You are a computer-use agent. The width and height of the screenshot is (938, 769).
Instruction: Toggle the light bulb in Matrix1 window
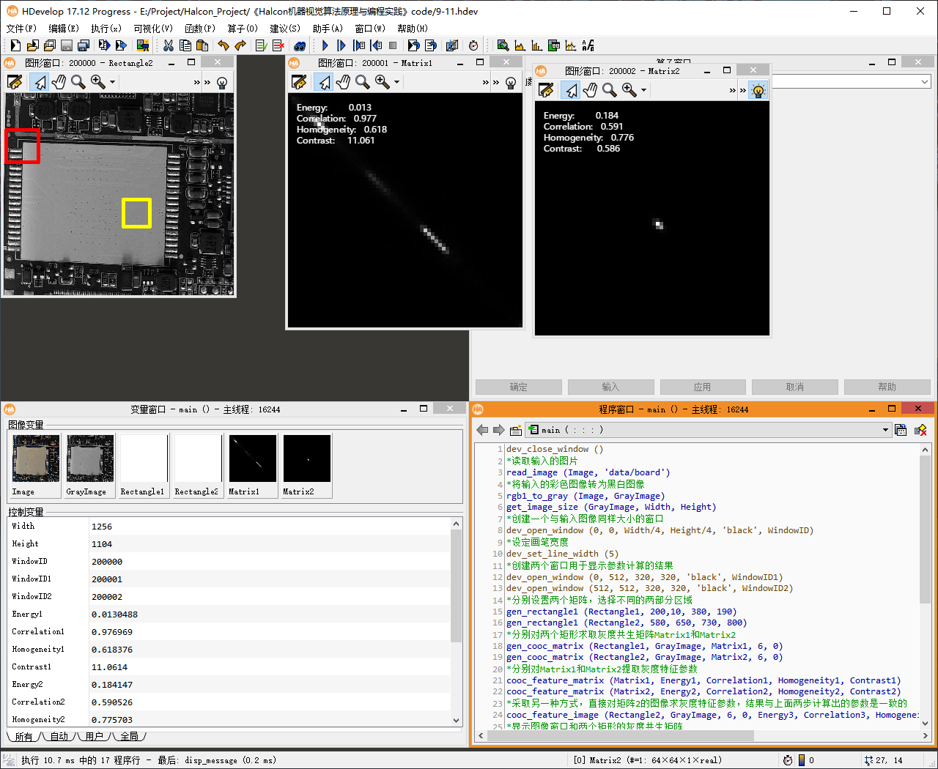click(x=511, y=82)
